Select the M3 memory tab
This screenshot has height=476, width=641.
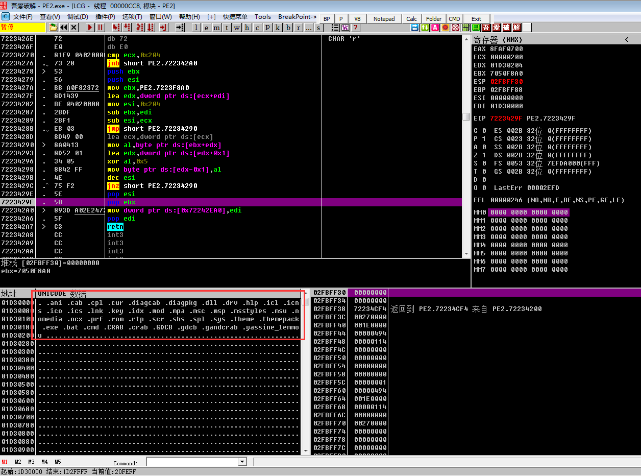(x=32, y=462)
